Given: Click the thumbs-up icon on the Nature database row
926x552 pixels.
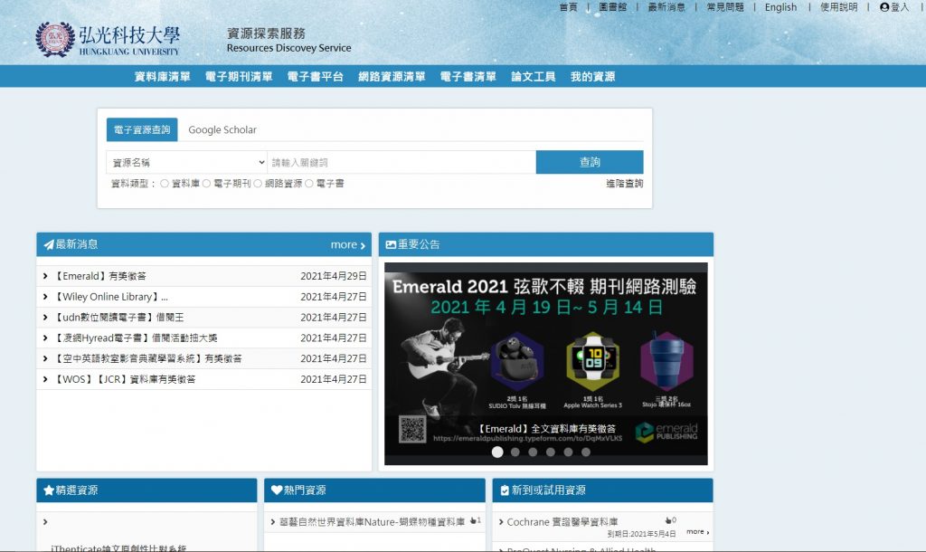Looking at the screenshot, I should (x=473, y=521).
